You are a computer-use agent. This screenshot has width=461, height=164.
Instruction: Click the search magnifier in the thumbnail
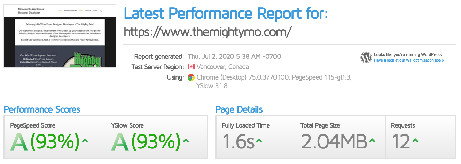point(101,11)
